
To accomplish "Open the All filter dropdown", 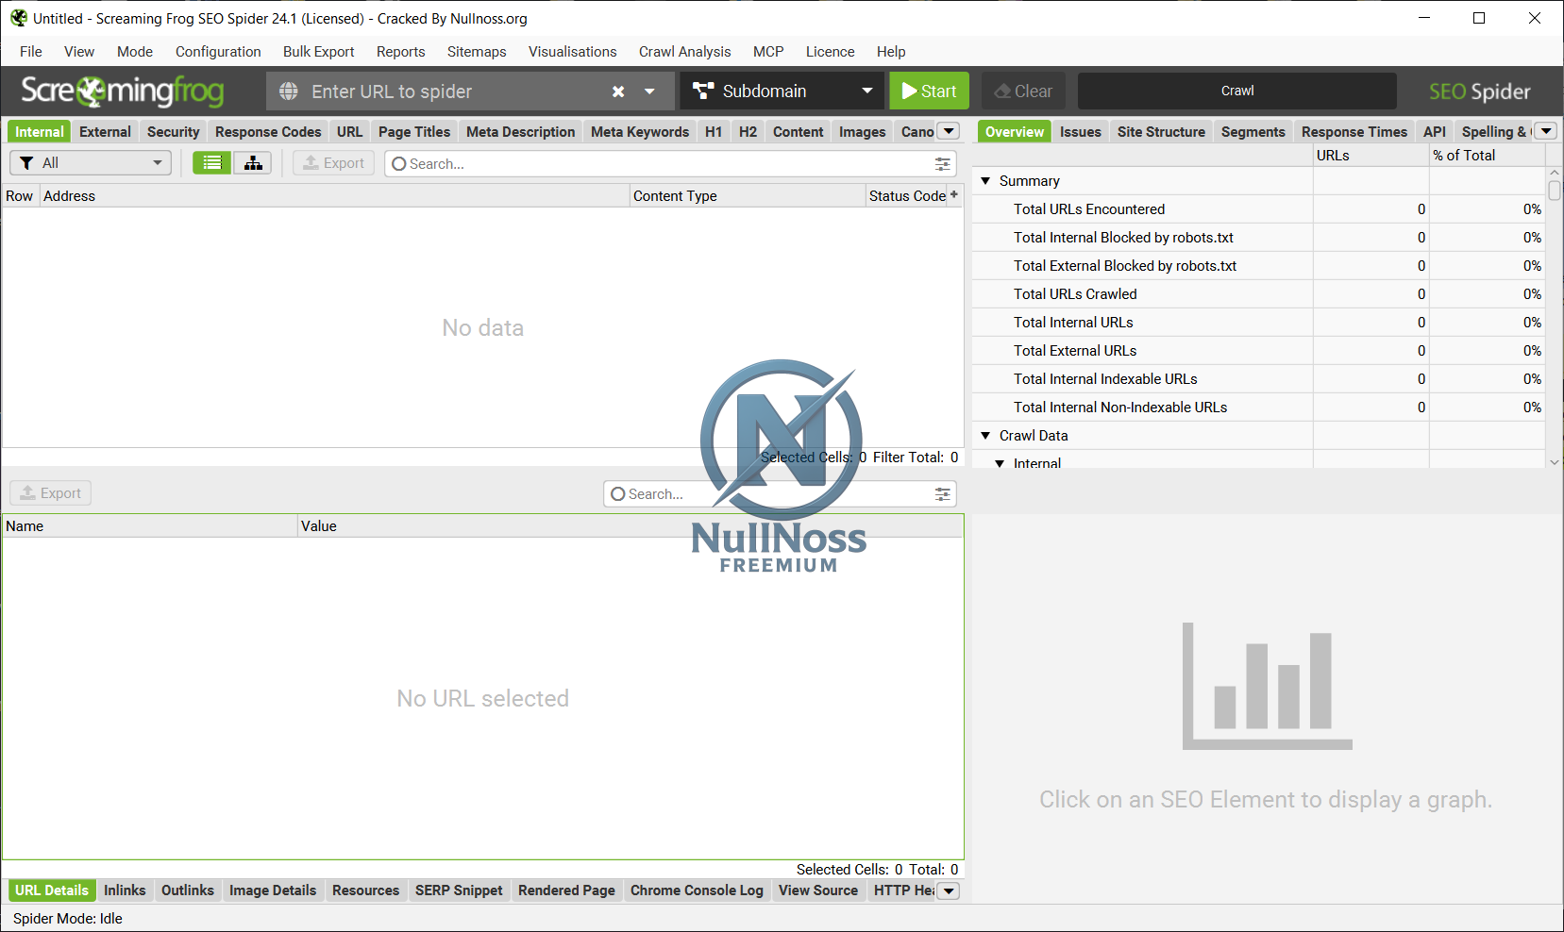I will tap(91, 163).
